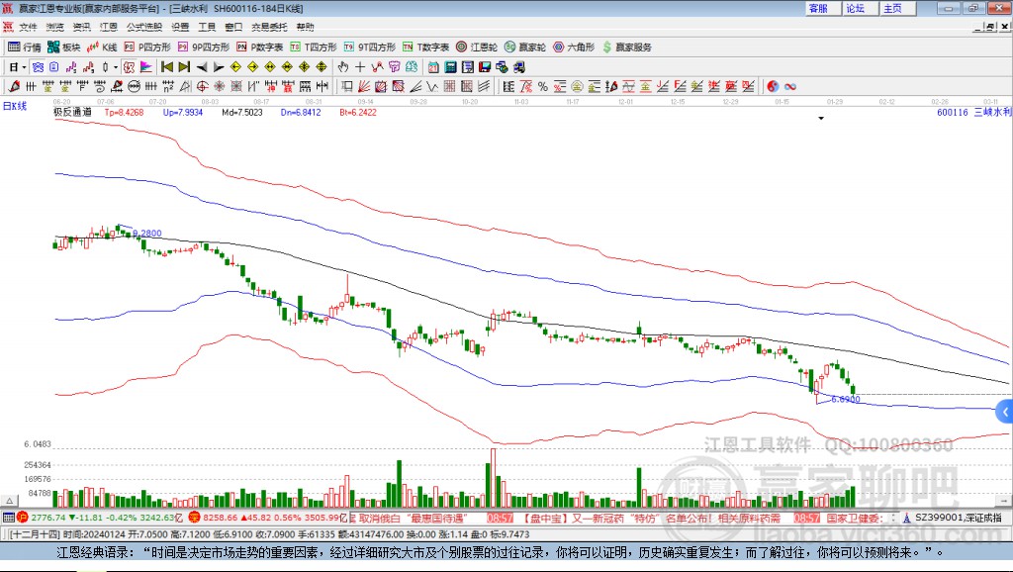1013x572 pixels.
Task: Open the T数字表 time table
Action: [x=425, y=48]
